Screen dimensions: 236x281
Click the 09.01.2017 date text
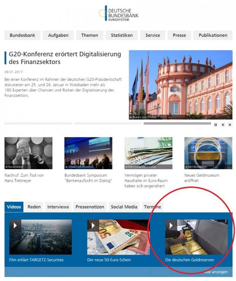coord(14,72)
